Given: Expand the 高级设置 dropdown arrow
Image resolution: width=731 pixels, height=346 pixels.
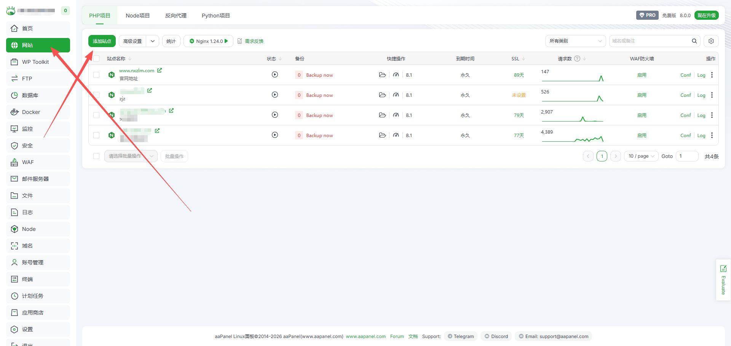Looking at the screenshot, I should (x=152, y=41).
